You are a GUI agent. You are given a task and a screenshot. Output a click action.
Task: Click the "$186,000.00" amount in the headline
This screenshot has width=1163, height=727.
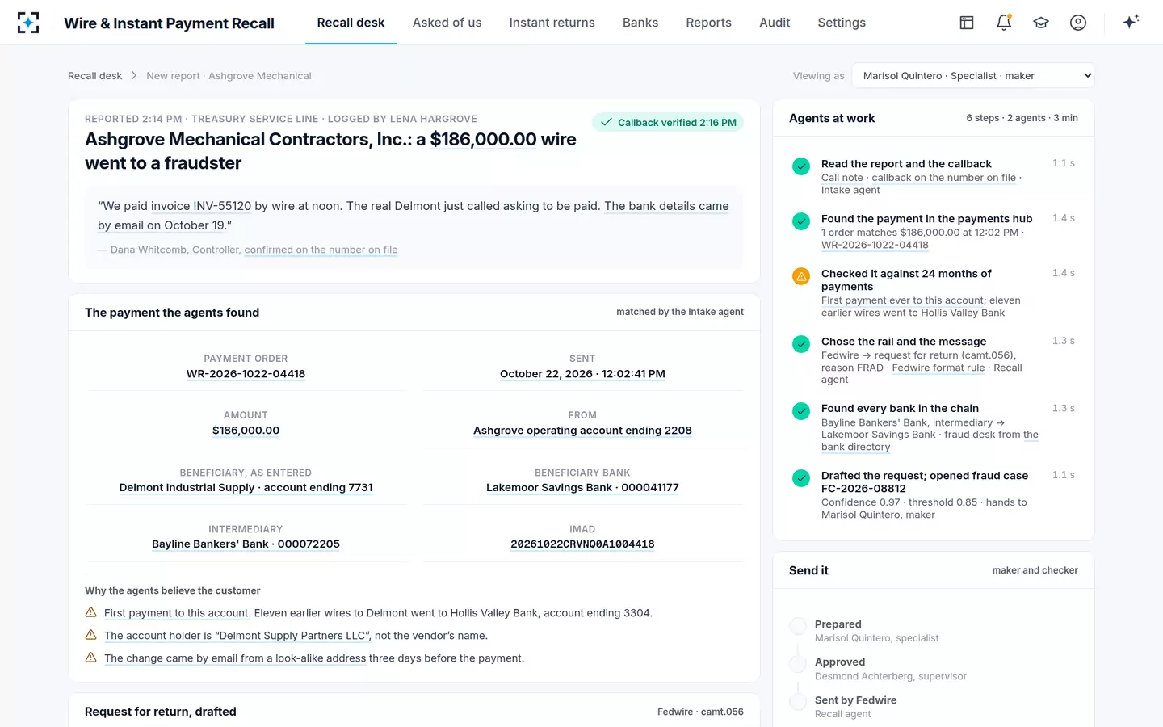point(483,139)
